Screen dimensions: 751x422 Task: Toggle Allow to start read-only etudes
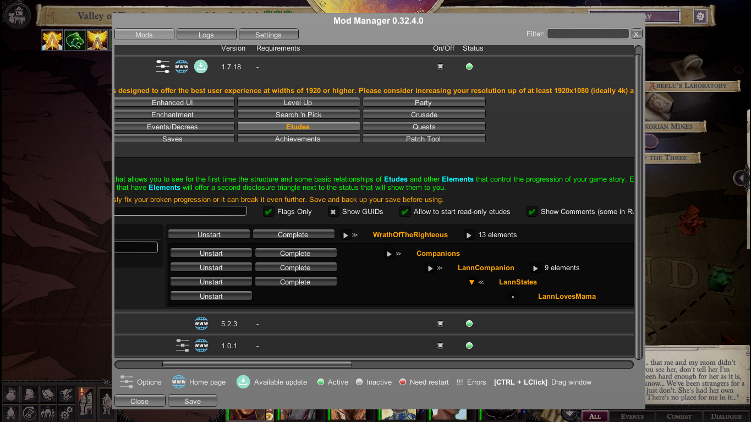pos(405,211)
